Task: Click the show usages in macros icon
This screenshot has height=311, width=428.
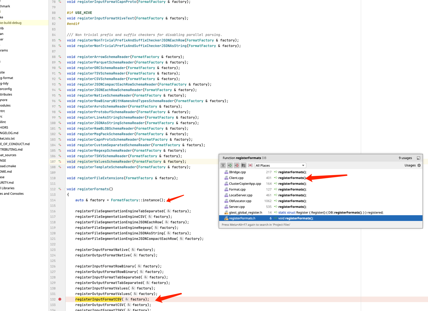Action: coord(250,165)
